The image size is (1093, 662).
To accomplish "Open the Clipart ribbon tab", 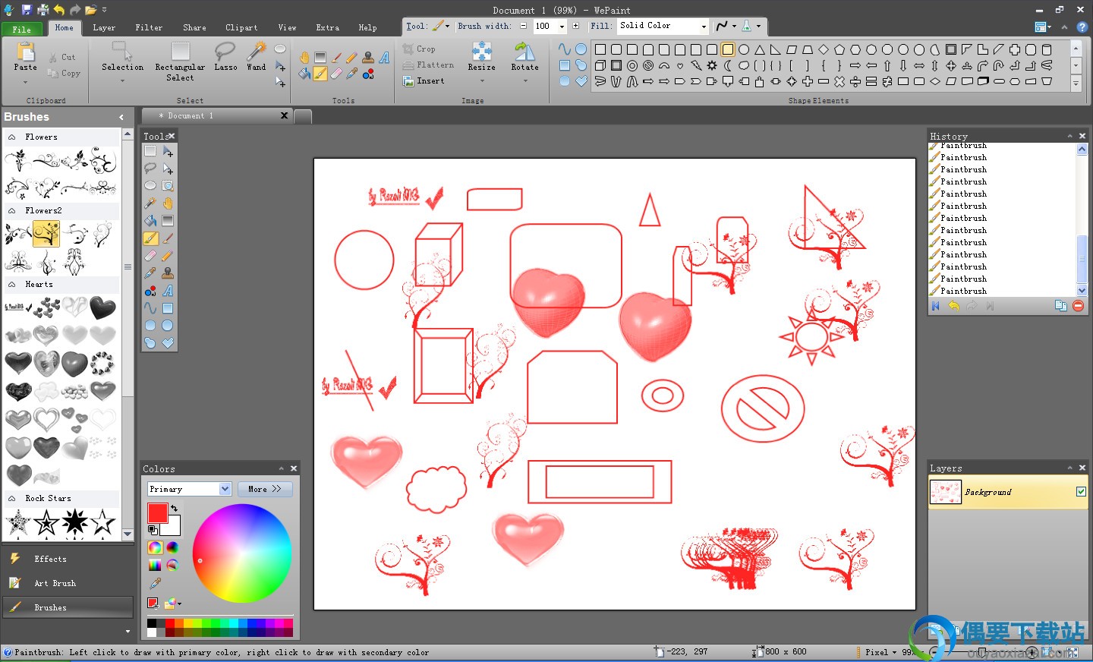I will 241,28.
